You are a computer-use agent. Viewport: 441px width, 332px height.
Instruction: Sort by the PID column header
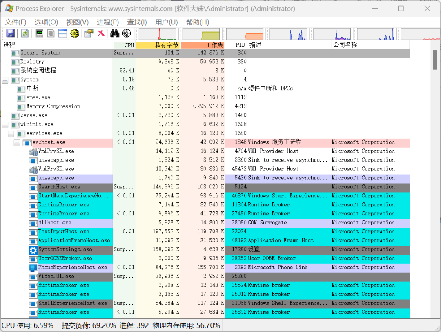(x=236, y=45)
